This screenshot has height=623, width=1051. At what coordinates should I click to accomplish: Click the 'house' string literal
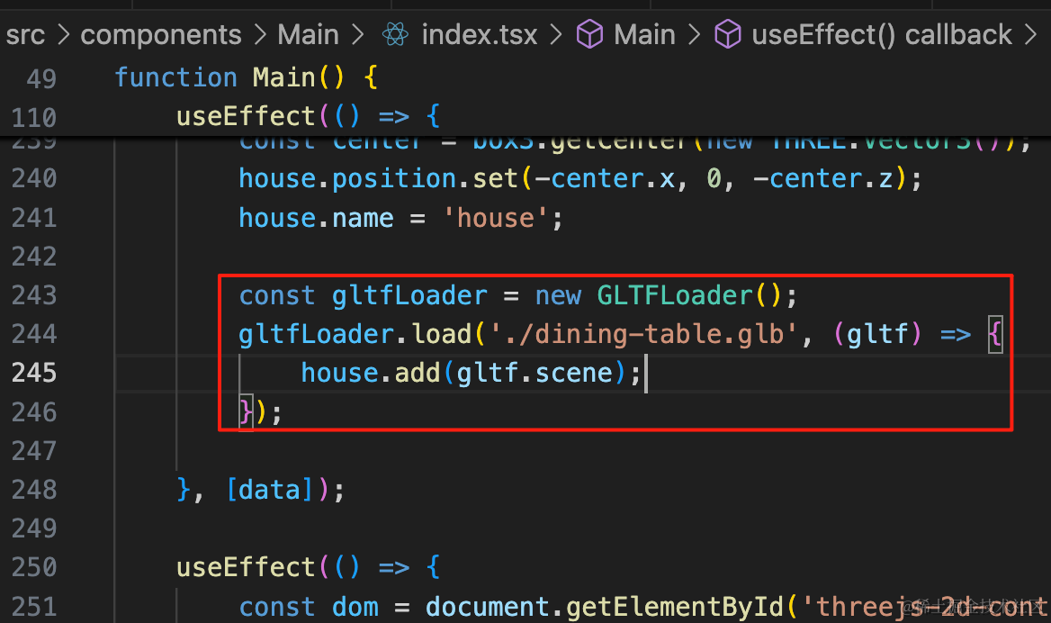click(x=496, y=218)
